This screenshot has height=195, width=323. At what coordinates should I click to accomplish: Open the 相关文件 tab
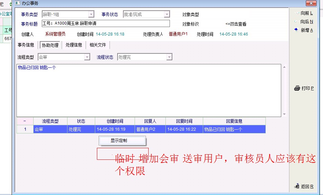pos(98,45)
